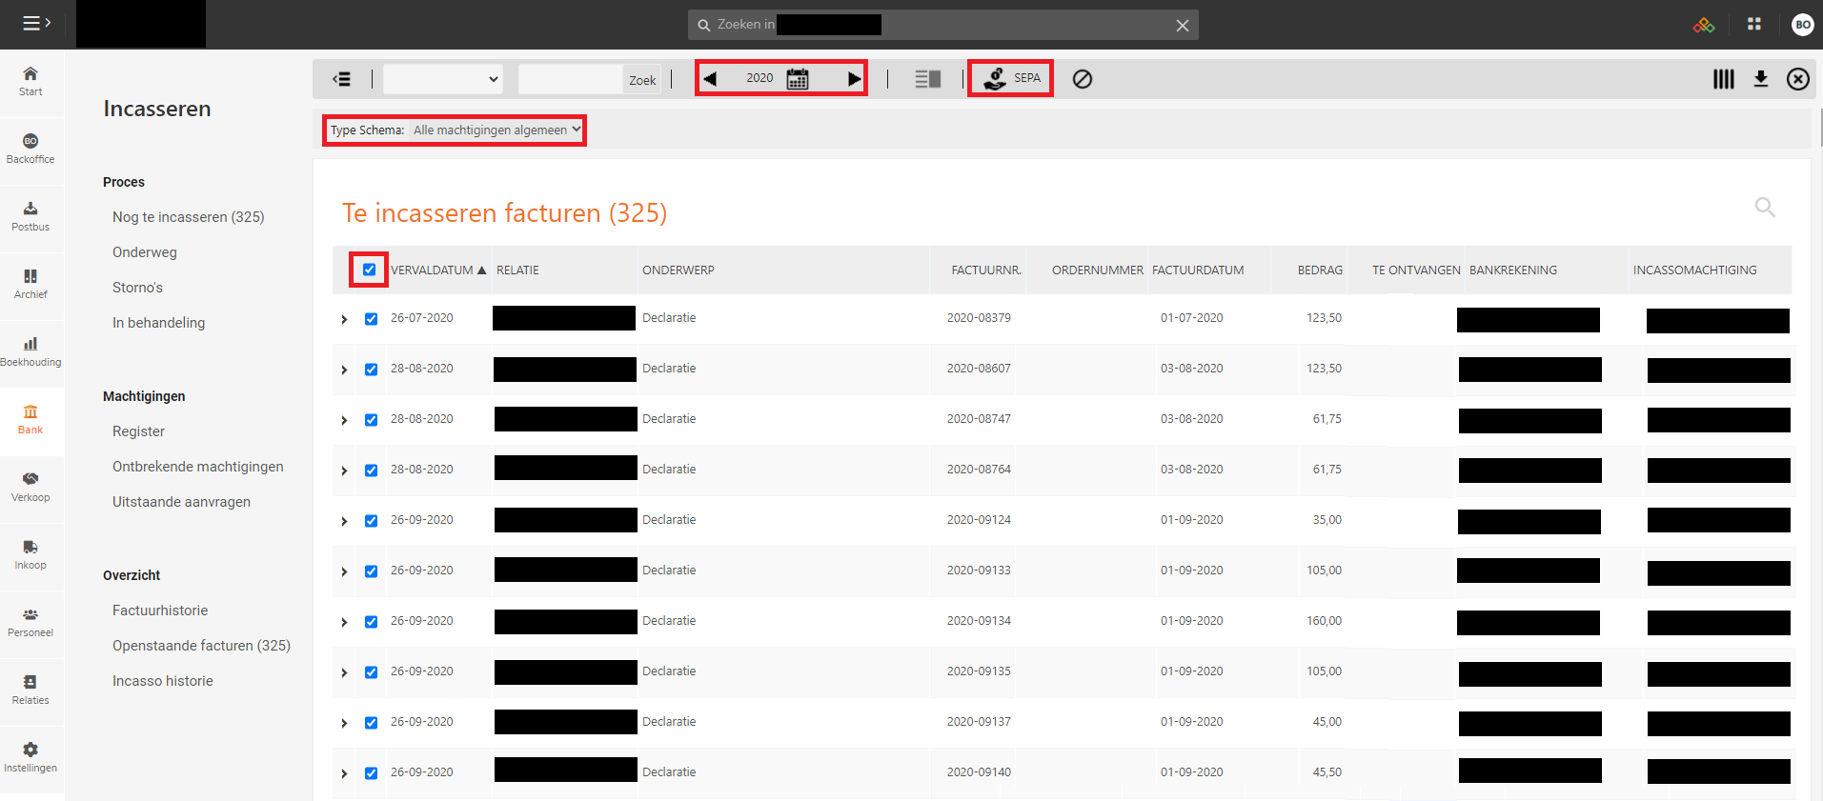Expand the row for invoice 2020-08607
Viewport: 1823px width, 801px height.
pos(344,370)
